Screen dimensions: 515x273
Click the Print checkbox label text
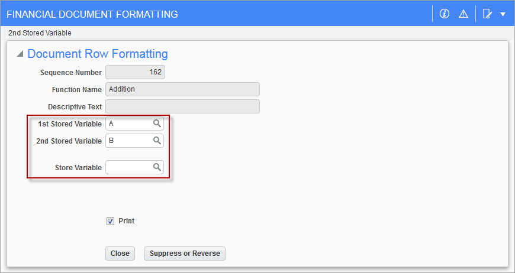[x=127, y=221]
